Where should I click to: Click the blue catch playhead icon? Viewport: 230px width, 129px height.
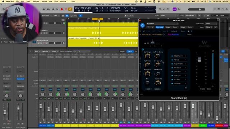coord(80,16)
